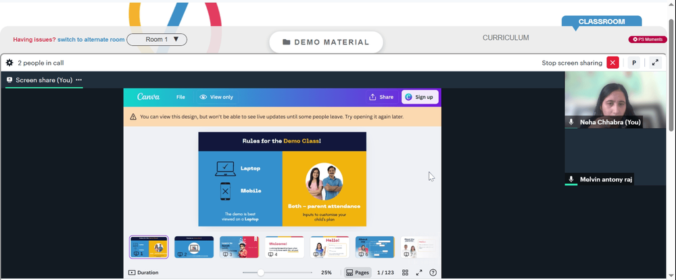Click Melvin antony raj's microphone icon

point(571,179)
